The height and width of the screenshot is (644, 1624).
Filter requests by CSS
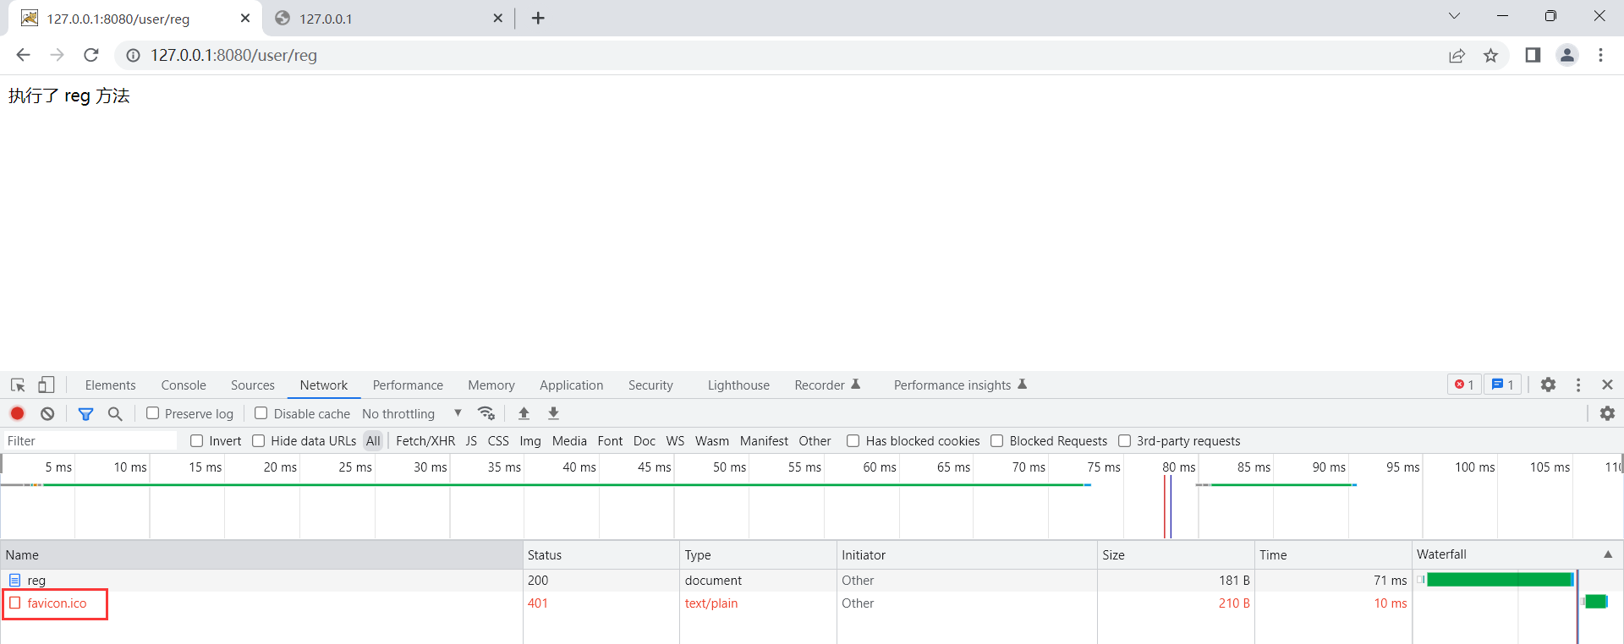(x=498, y=440)
